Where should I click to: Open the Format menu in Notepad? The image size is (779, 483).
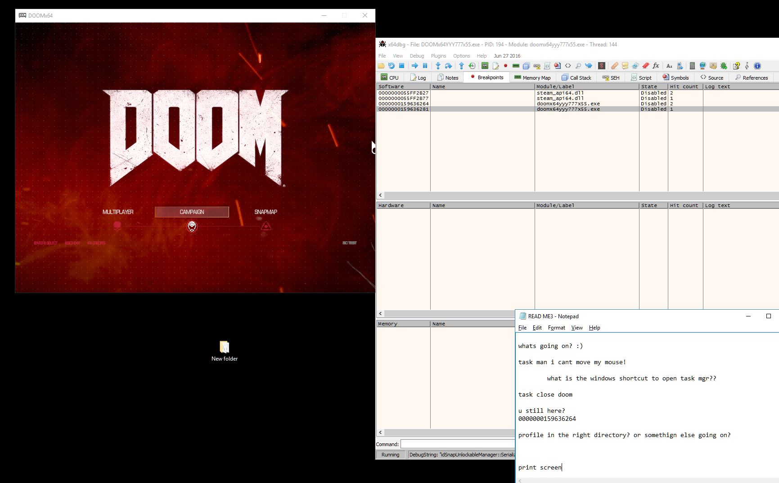(556, 328)
